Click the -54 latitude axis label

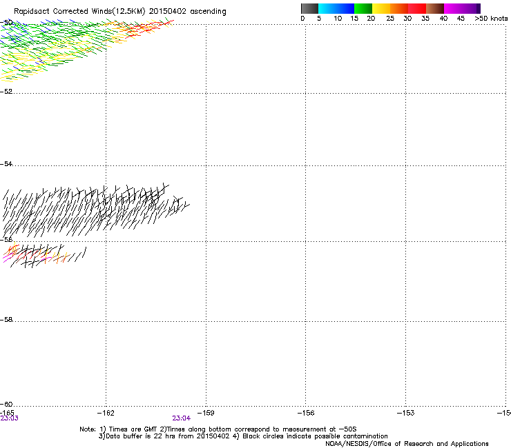coord(6,163)
